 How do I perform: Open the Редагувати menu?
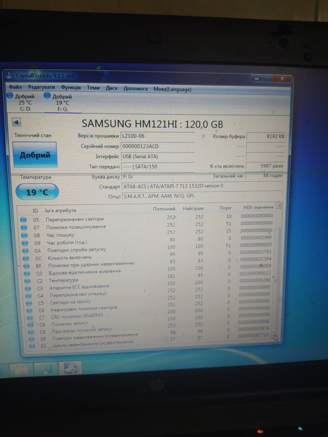coord(41,87)
